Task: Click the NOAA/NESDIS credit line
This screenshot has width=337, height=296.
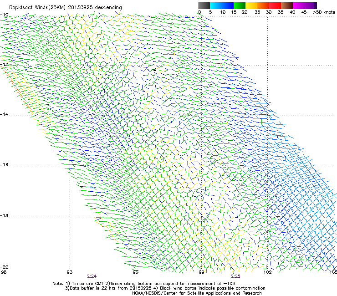Action: [x=197, y=293]
